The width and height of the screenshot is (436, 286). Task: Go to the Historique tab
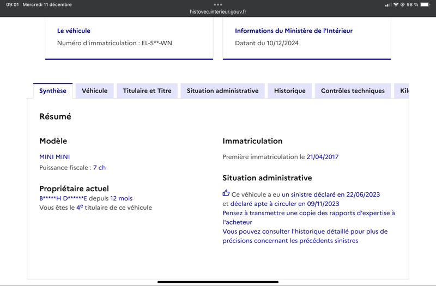(x=290, y=91)
